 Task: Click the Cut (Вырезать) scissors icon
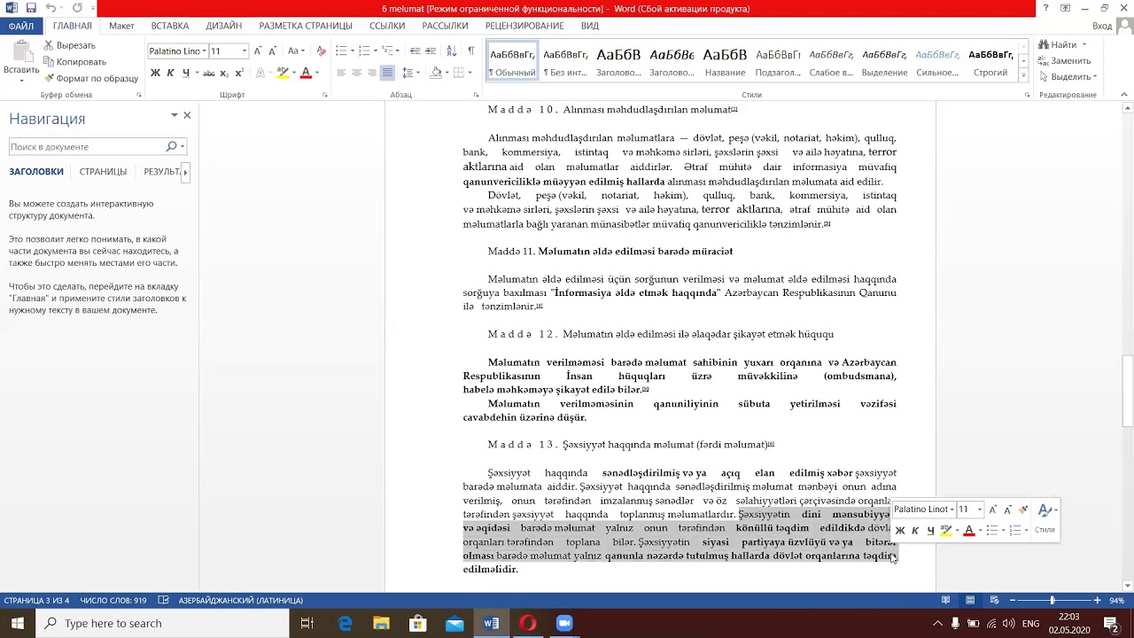click(49, 45)
